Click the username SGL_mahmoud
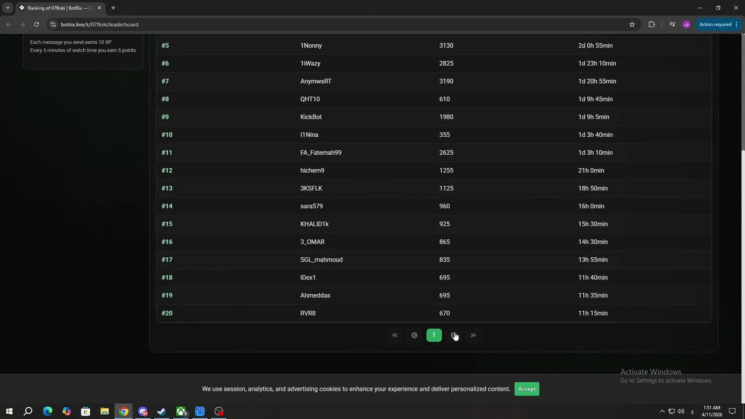Screen dimensions: 745x419 (x=321, y=260)
